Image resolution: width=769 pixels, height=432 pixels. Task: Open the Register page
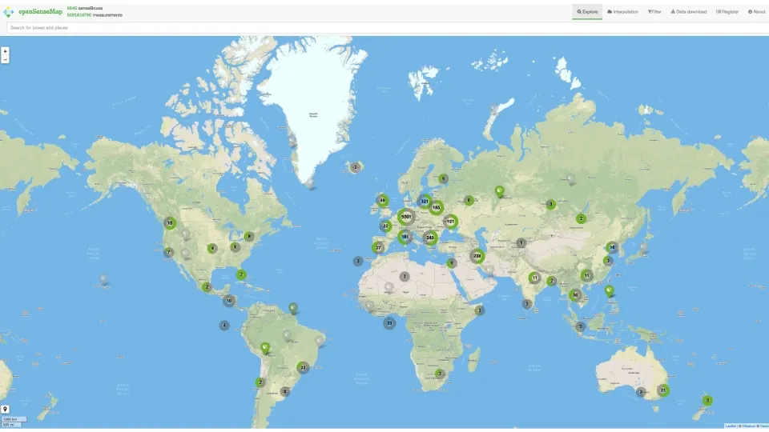pyautogui.click(x=727, y=12)
